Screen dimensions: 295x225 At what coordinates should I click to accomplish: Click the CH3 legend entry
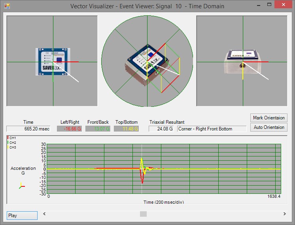(11, 147)
